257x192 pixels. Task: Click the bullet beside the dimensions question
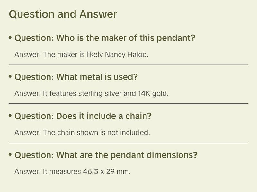click(10, 155)
